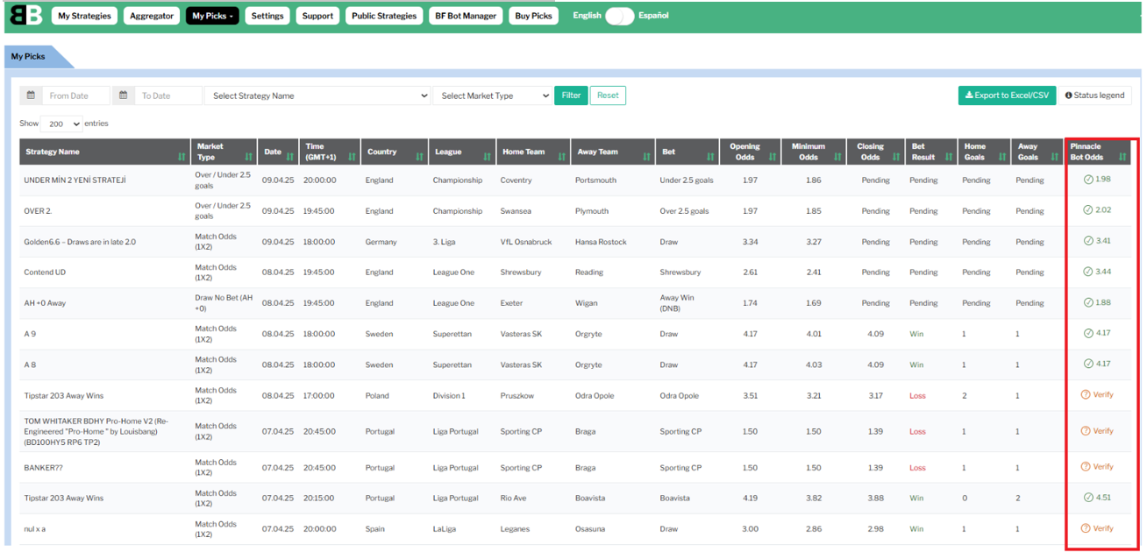Click Verify link for Leganes vs Osasuna
This screenshot has width=1147, height=559.
(1102, 528)
